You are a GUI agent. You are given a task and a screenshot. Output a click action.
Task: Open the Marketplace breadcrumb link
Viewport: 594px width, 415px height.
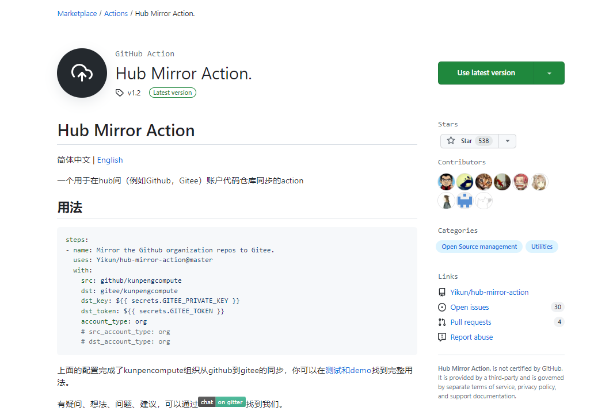77,14
